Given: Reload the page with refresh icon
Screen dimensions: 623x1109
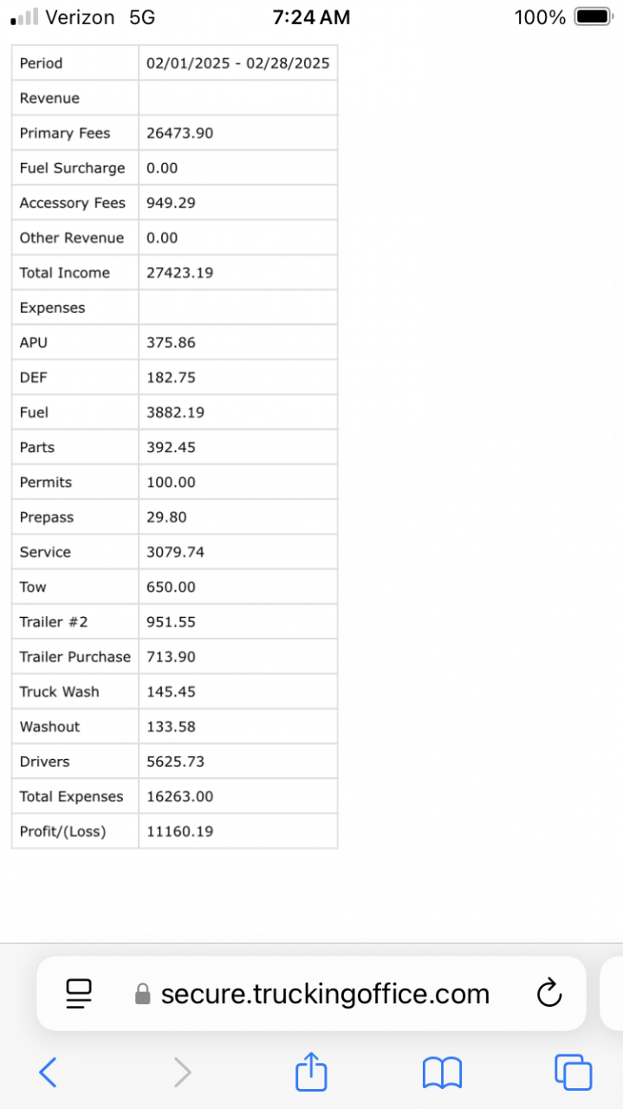Looking at the screenshot, I should click(549, 994).
